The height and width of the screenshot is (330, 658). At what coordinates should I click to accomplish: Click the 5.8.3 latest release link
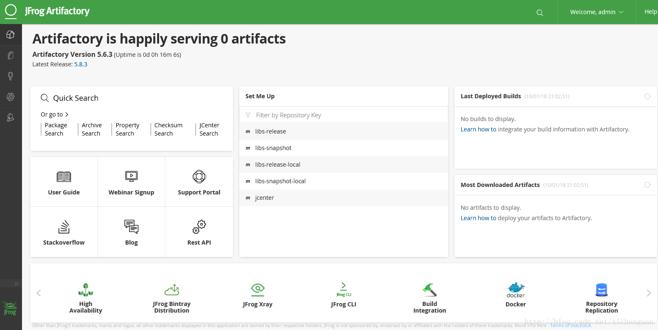81,64
